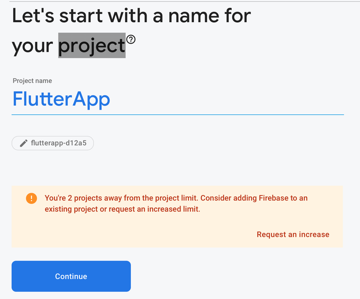Click the Project name field label

point(32,81)
